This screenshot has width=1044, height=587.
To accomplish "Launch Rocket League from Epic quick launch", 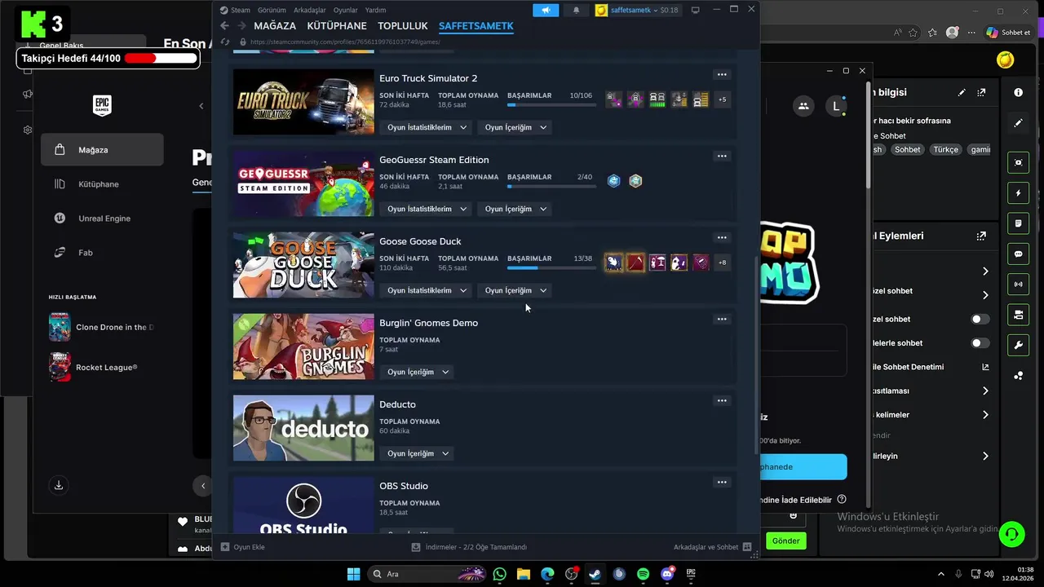I will (x=94, y=368).
